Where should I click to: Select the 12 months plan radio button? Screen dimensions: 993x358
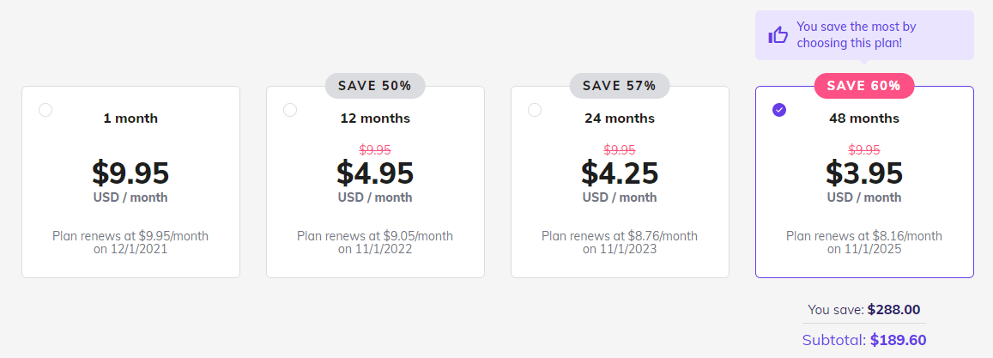pos(290,110)
